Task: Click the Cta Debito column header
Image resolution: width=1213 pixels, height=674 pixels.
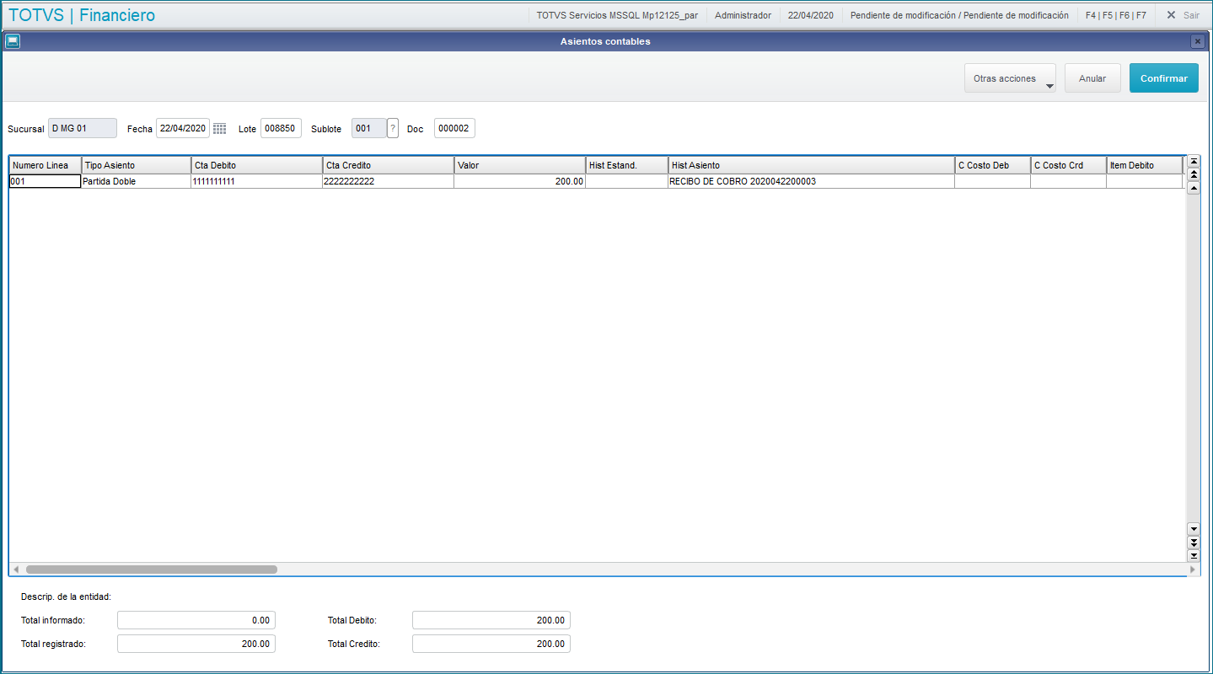Action: click(x=257, y=165)
